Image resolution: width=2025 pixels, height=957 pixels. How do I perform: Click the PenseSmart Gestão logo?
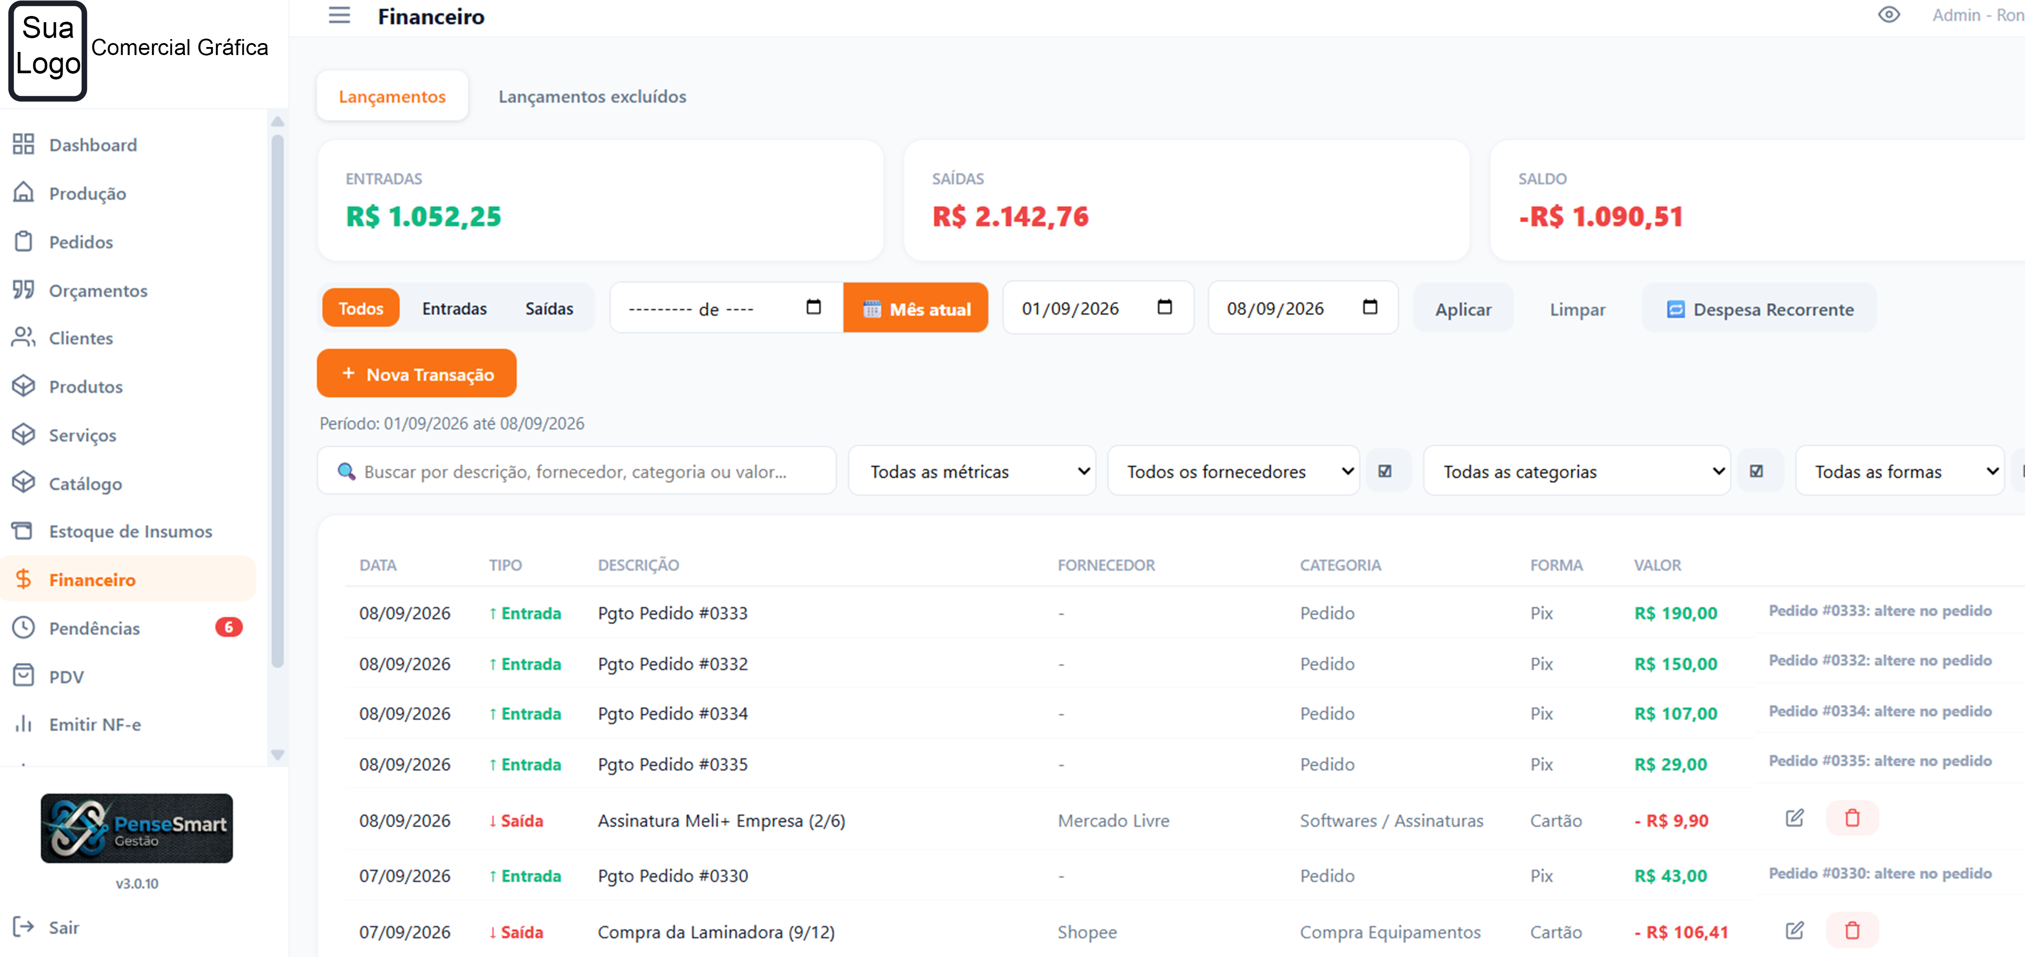click(137, 828)
